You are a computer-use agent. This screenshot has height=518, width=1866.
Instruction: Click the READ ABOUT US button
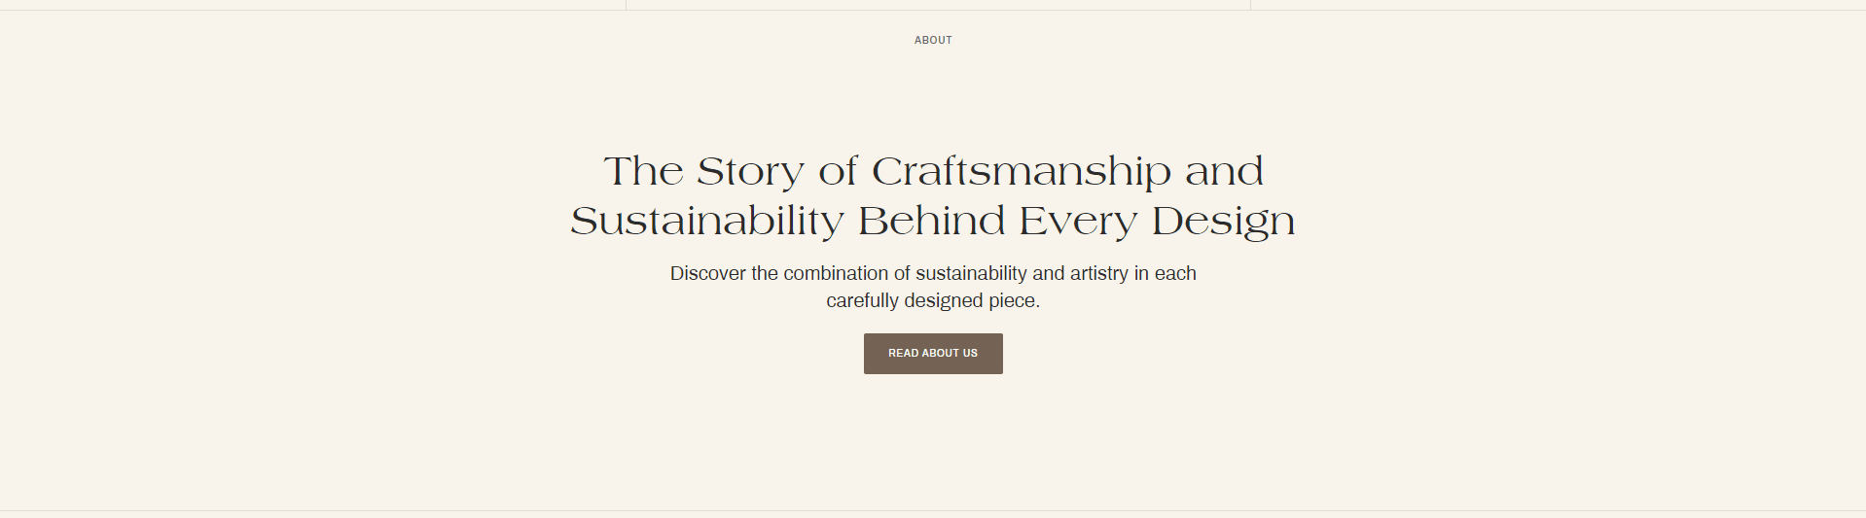(x=932, y=354)
